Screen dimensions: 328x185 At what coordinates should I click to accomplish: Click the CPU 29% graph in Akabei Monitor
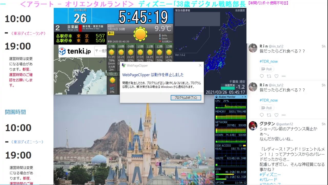(x=230, y=106)
